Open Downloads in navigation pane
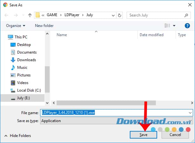This screenshot has width=195, height=143. click(x=26, y=60)
